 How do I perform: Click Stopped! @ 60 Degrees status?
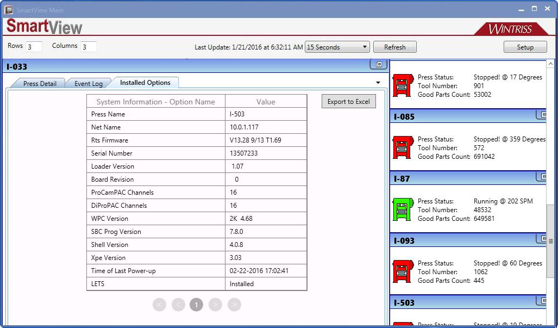pyautogui.click(x=508, y=263)
